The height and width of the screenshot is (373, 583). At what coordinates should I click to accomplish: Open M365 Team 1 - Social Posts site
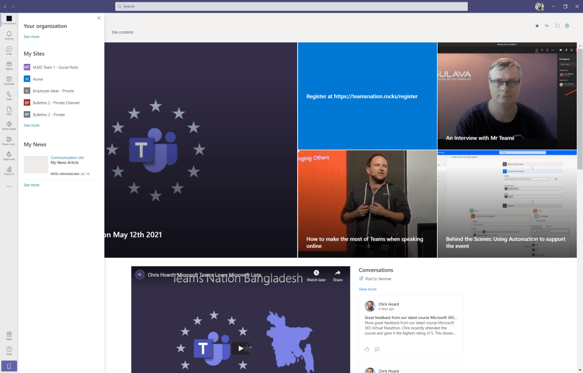pos(55,67)
